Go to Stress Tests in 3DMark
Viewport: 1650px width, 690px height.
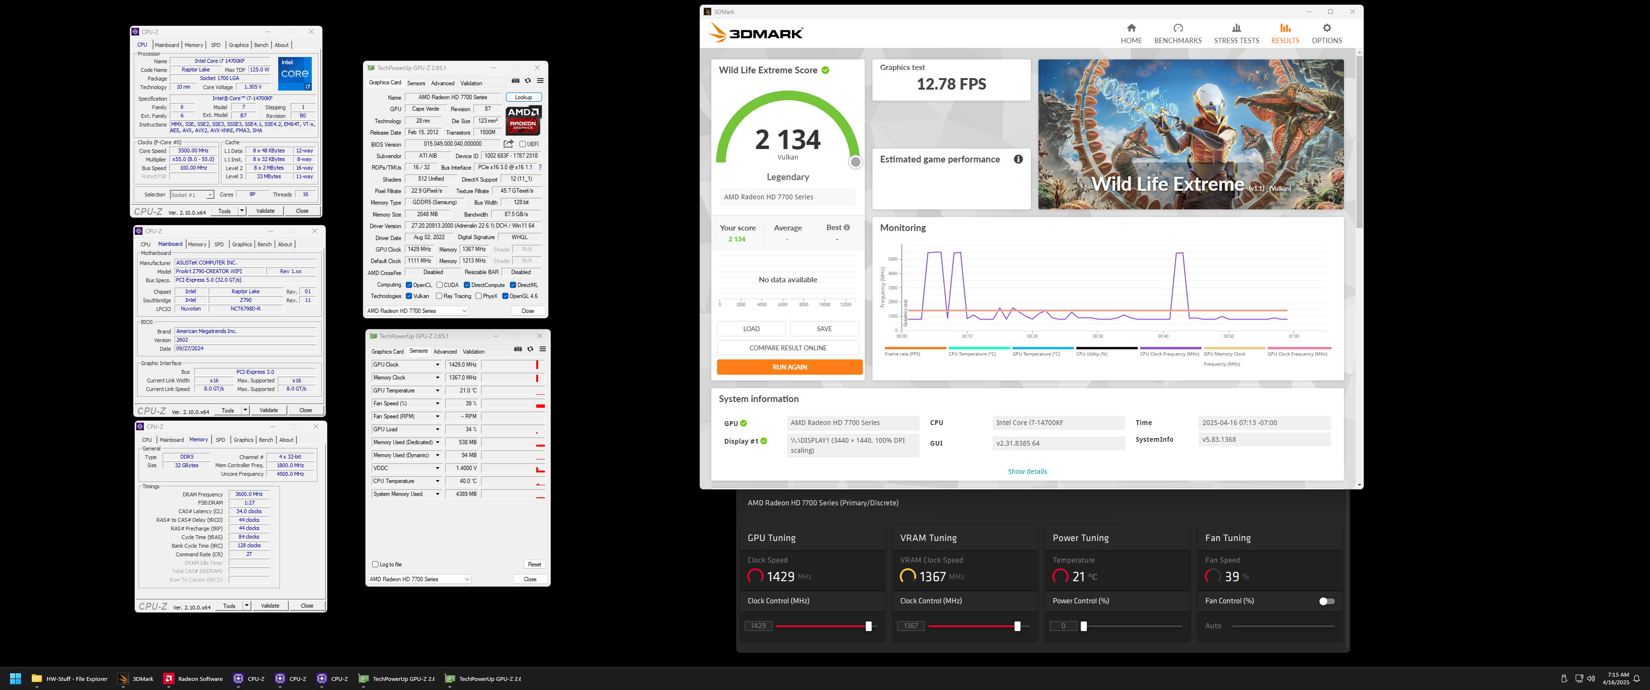pyautogui.click(x=1236, y=33)
